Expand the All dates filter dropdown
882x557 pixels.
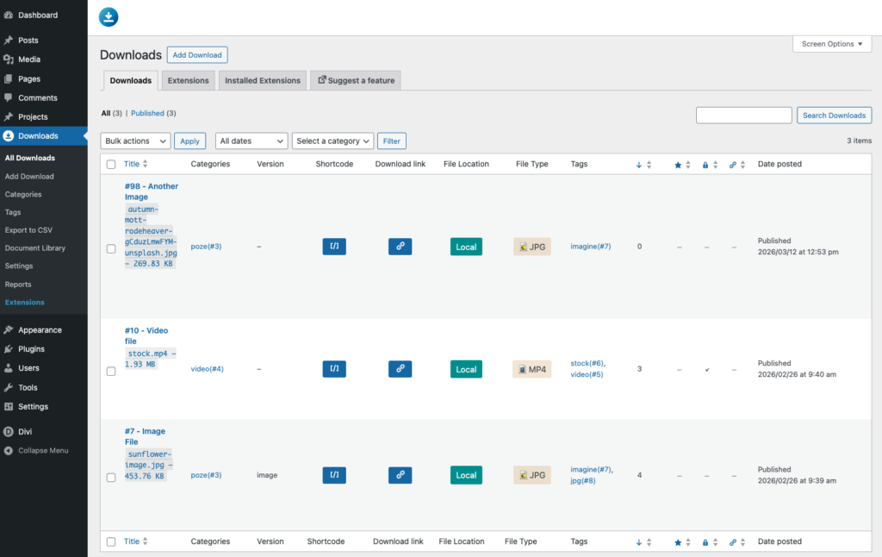click(252, 141)
